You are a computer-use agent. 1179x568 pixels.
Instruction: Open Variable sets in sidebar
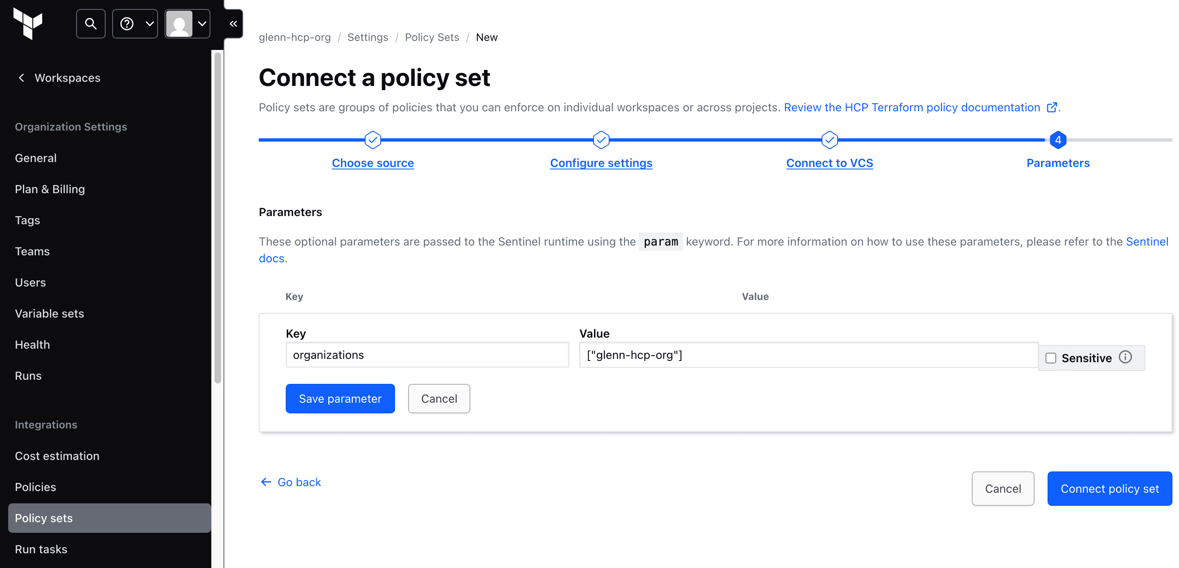pos(50,313)
